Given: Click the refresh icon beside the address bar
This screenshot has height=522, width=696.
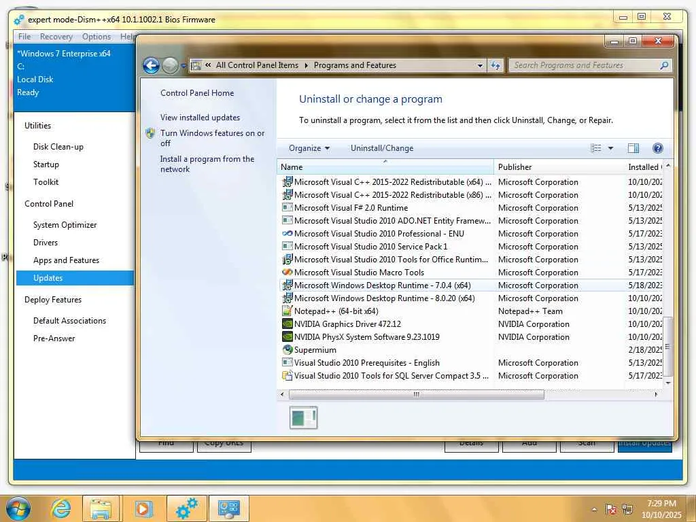Looking at the screenshot, I should pos(495,66).
